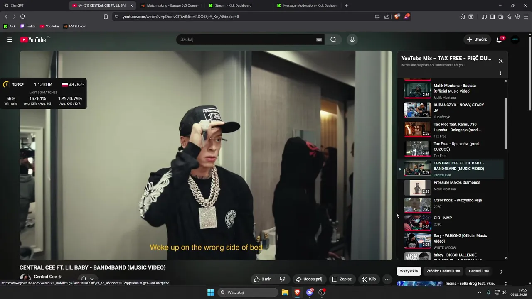Play Otsochodzi - Wszystko Mija
This screenshot has width=532, height=299.
point(451,205)
